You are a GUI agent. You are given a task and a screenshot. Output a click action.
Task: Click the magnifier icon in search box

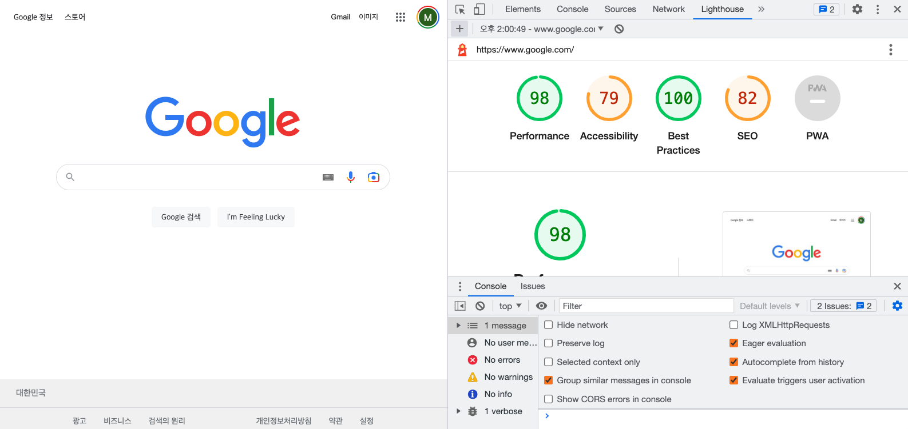70,177
